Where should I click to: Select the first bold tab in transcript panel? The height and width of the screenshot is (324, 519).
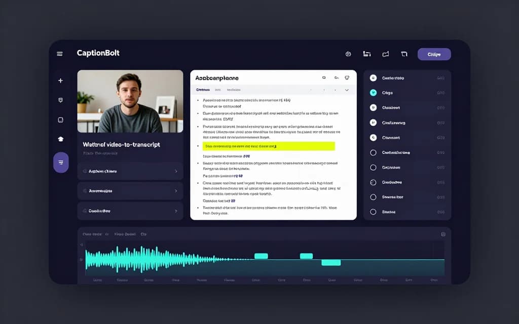point(203,90)
